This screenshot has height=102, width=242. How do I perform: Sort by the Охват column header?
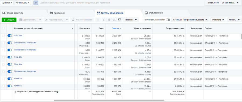click(101, 28)
